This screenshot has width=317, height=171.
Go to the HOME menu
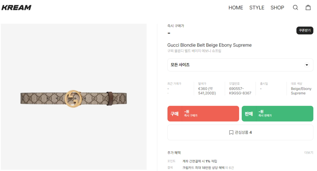point(236,8)
